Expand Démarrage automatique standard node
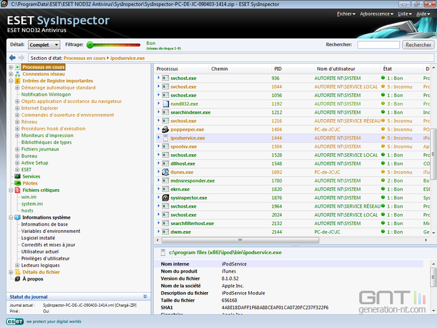 (x=17, y=87)
